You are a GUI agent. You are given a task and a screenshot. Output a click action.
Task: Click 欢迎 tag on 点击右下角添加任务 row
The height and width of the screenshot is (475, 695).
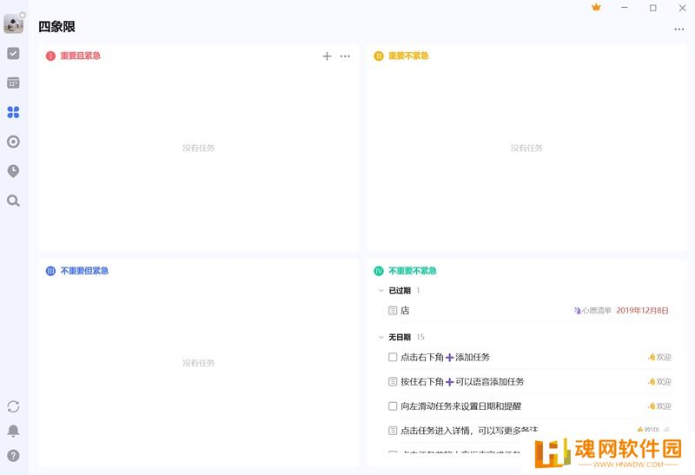[659, 357]
